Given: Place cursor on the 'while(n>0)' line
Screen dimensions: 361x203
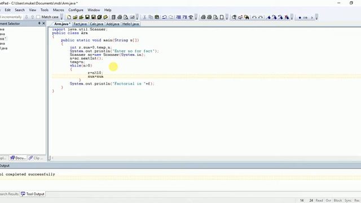Looking at the screenshot, I should click(x=81, y=65).
